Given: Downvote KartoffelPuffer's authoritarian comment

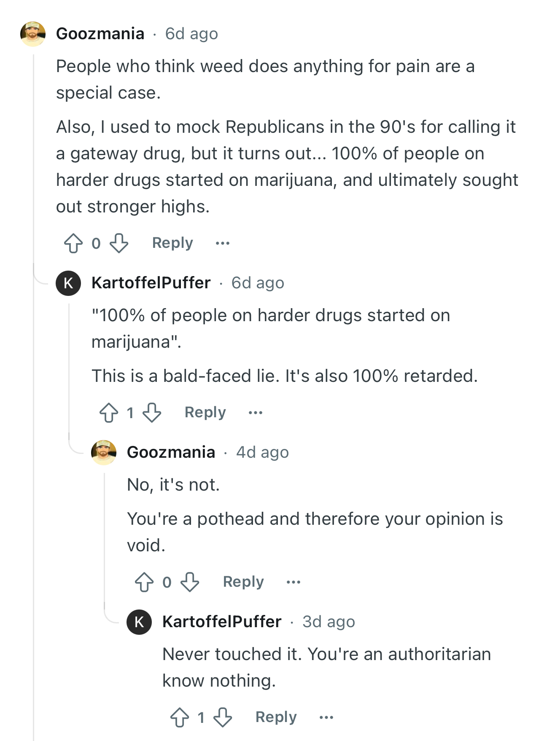Looking at the screenshot, I should coord(223,717).
